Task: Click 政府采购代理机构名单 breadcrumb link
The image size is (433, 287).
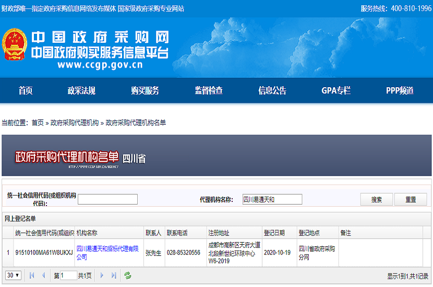Action: click(x=136, y=123)
